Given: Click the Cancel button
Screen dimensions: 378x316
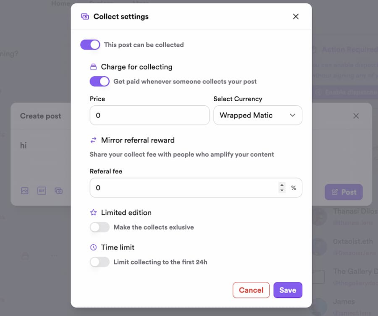Looking at the screenshot, I should (x=251, y=290).
